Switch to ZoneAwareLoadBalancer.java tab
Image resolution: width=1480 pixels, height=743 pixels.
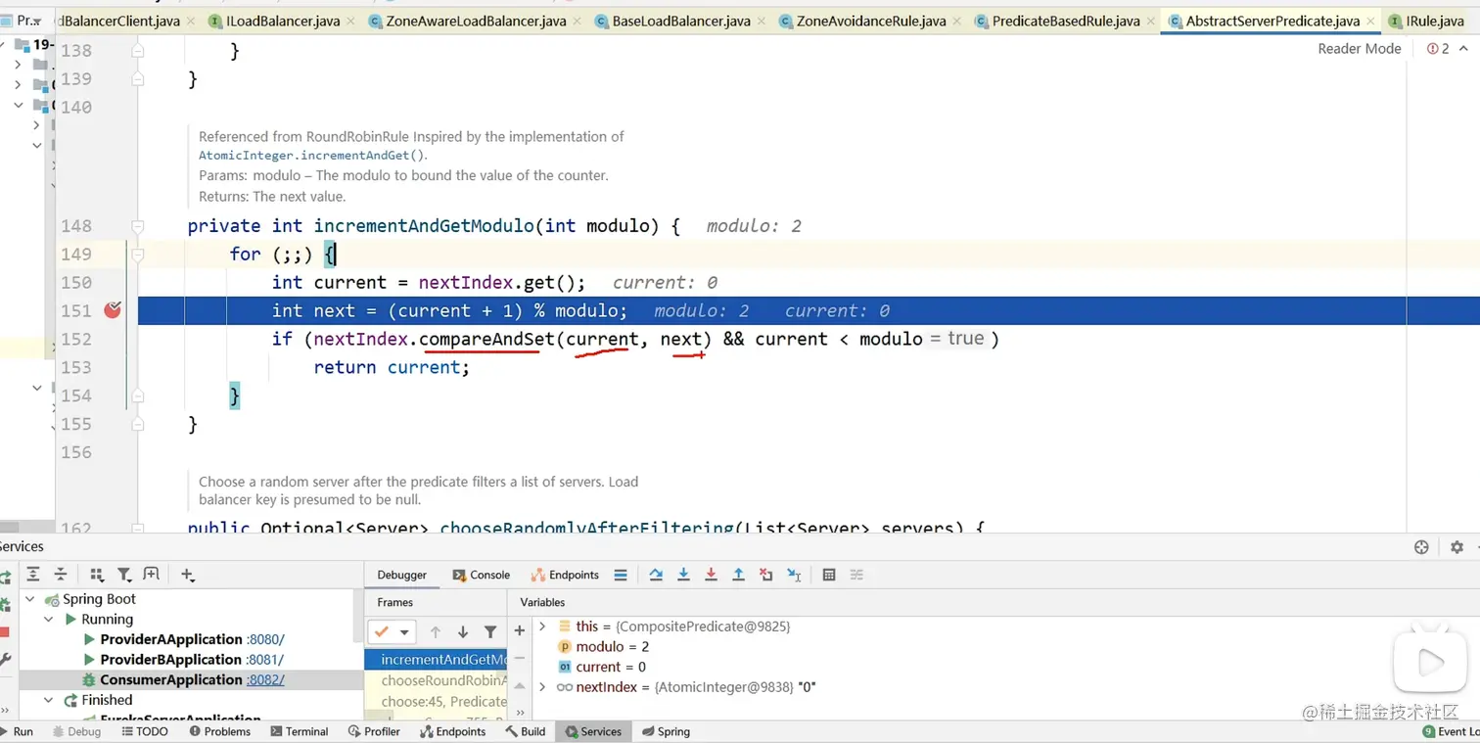(475, 21)
